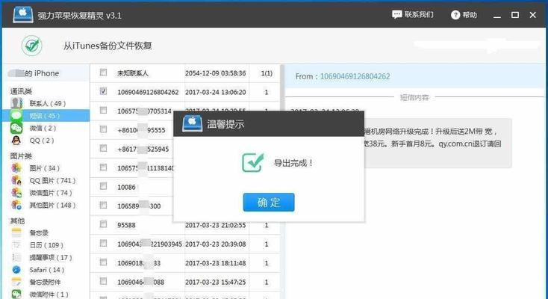The width and height of the screenshot is (548, 299).
Task: Open the 备忘录附件 attachments icon
Action: pos(16,282)
